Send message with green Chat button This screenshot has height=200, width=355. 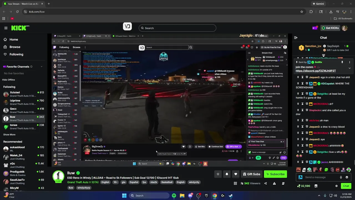coord(346,186)
